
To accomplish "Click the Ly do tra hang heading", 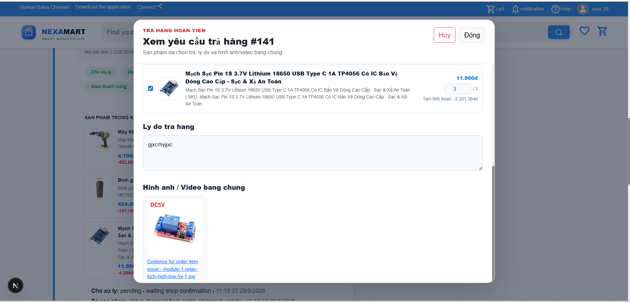I will coord(168,127).
